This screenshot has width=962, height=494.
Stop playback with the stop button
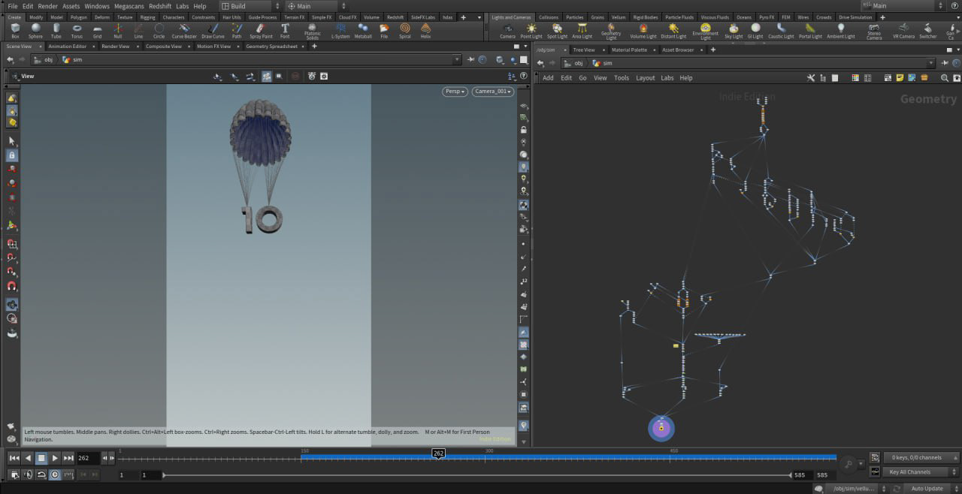click(41, 458)
